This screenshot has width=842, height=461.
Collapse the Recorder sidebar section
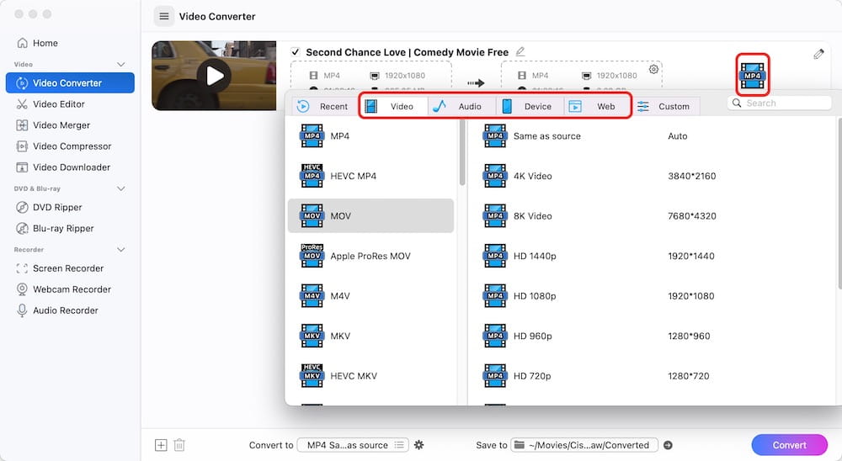point(120,250)
